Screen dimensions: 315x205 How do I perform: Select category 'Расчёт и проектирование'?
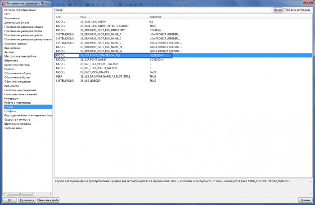[x=20, y=10]
